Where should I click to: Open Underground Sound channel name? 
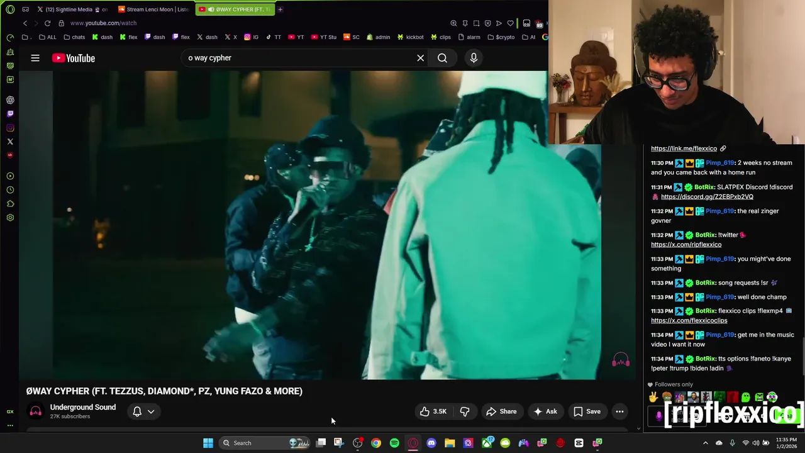[x=83, y=407]
